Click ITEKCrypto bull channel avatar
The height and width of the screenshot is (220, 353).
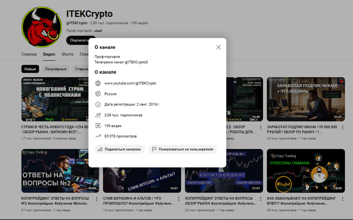[x=41, y=27]
